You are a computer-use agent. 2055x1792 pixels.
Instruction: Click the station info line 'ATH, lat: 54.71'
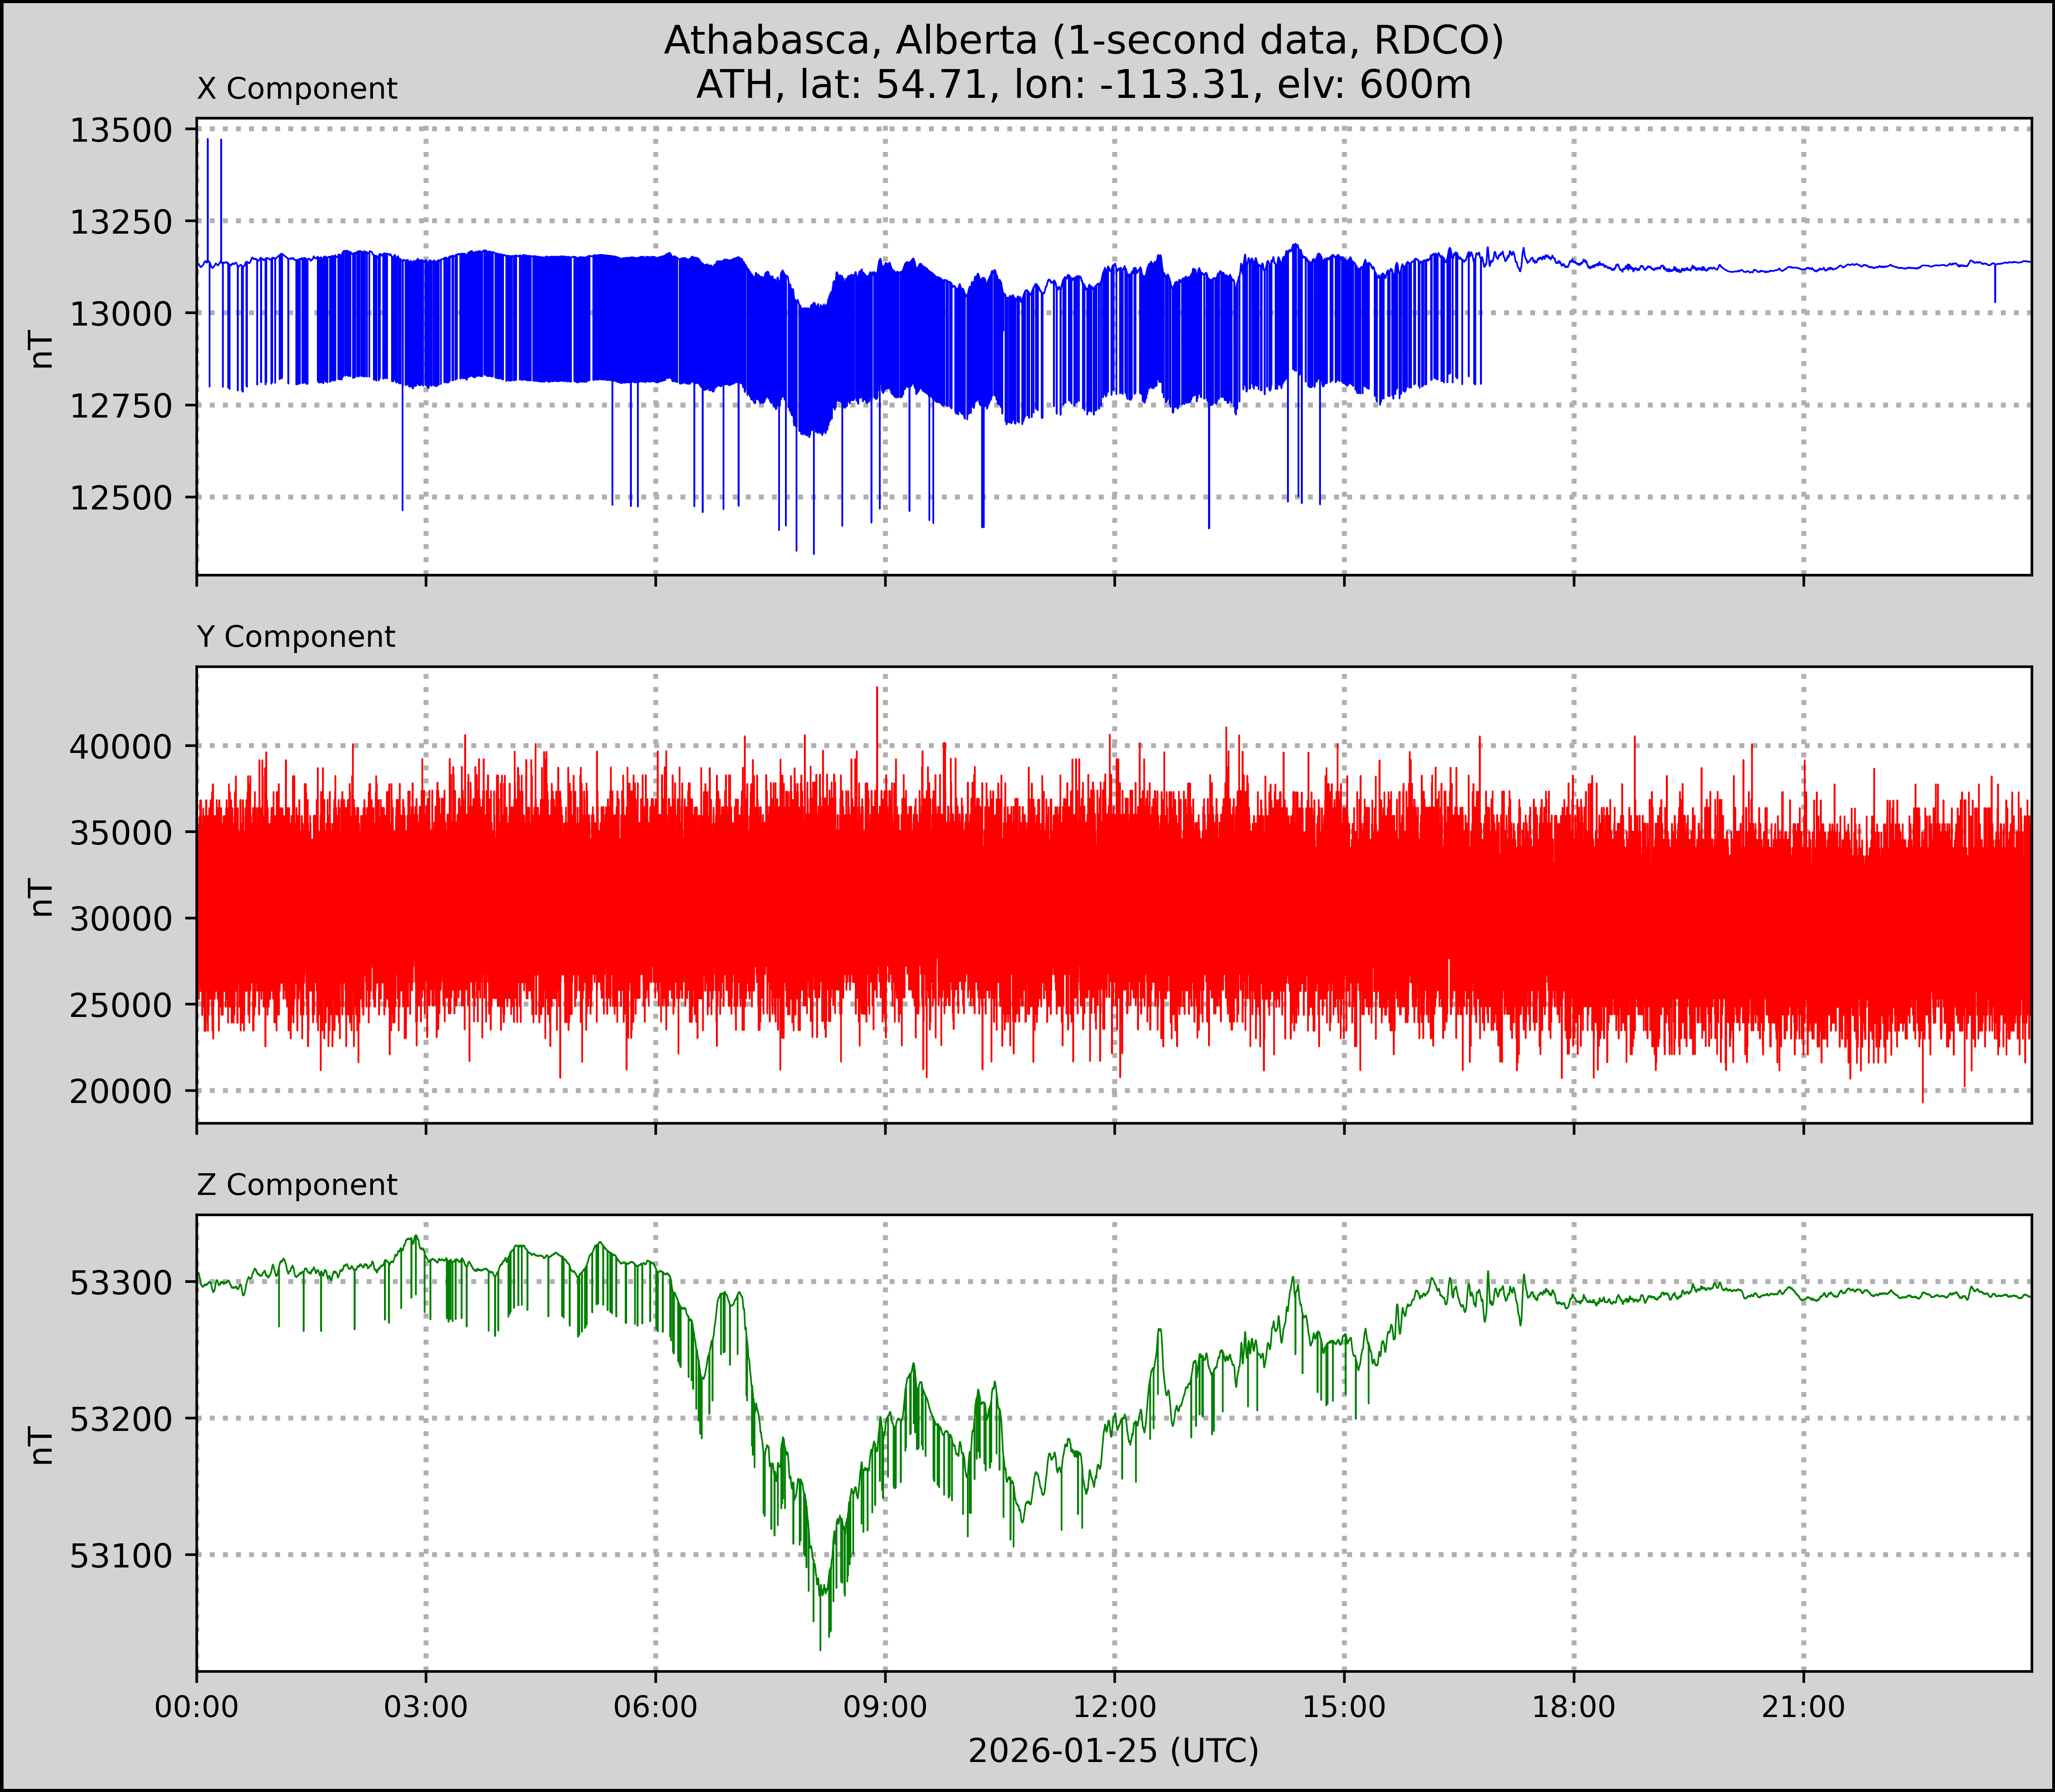[x=1083, y=85]
